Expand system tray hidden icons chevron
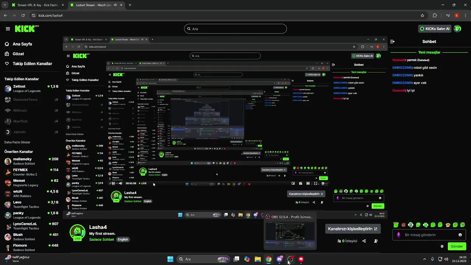This screenshot has height=265, width=471. (424, 259)
